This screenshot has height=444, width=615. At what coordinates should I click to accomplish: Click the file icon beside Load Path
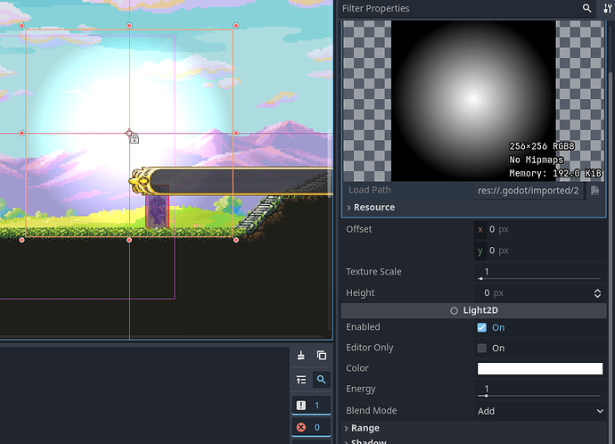pos(594,191)
